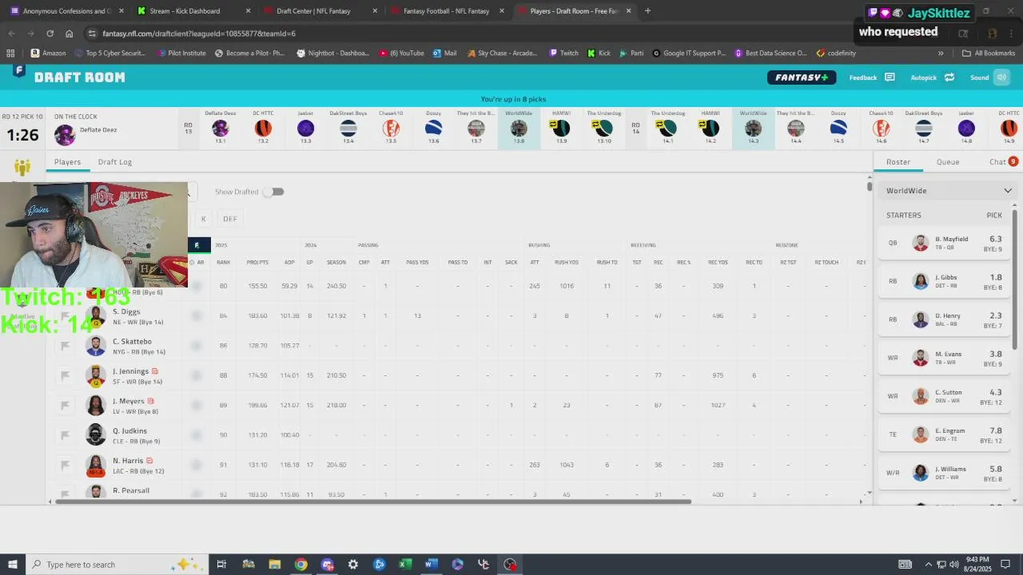1023x575 pixels.
Task: Sort by the PROJ PTS column header
Action: click(257, 263)
